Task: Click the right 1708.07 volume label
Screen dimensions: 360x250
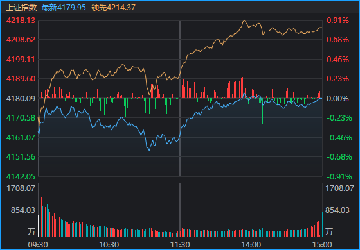Action: [339, 188]
